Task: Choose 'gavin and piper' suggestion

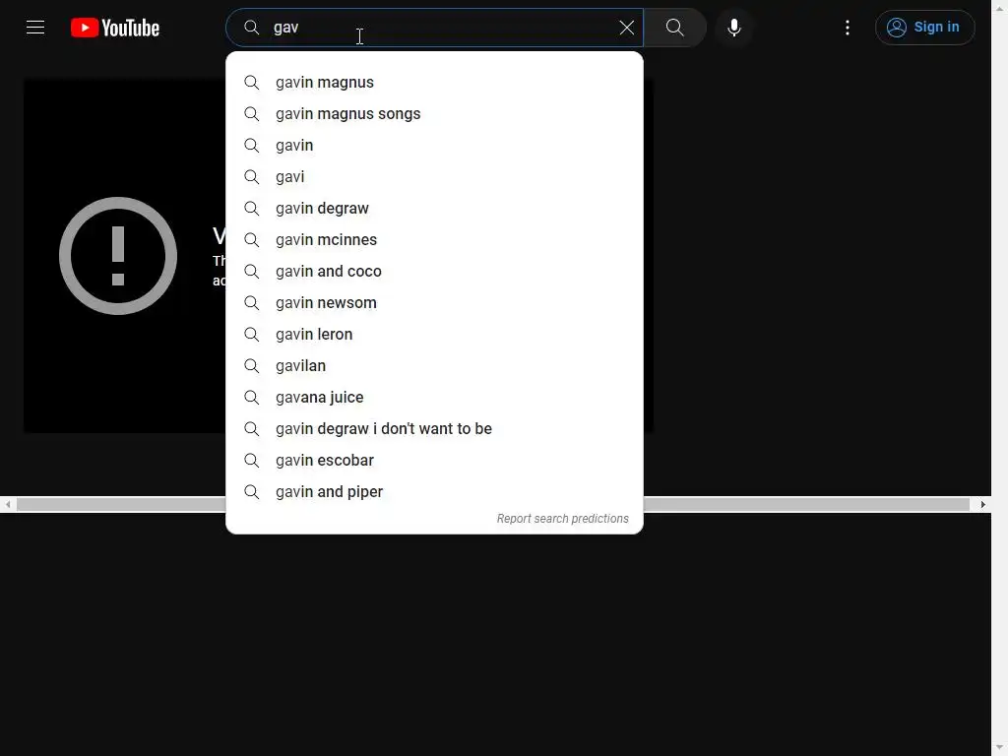Action: pos(434,492)
